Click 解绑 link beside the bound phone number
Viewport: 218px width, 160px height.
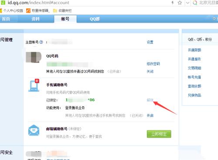click(x=150, y=100)
